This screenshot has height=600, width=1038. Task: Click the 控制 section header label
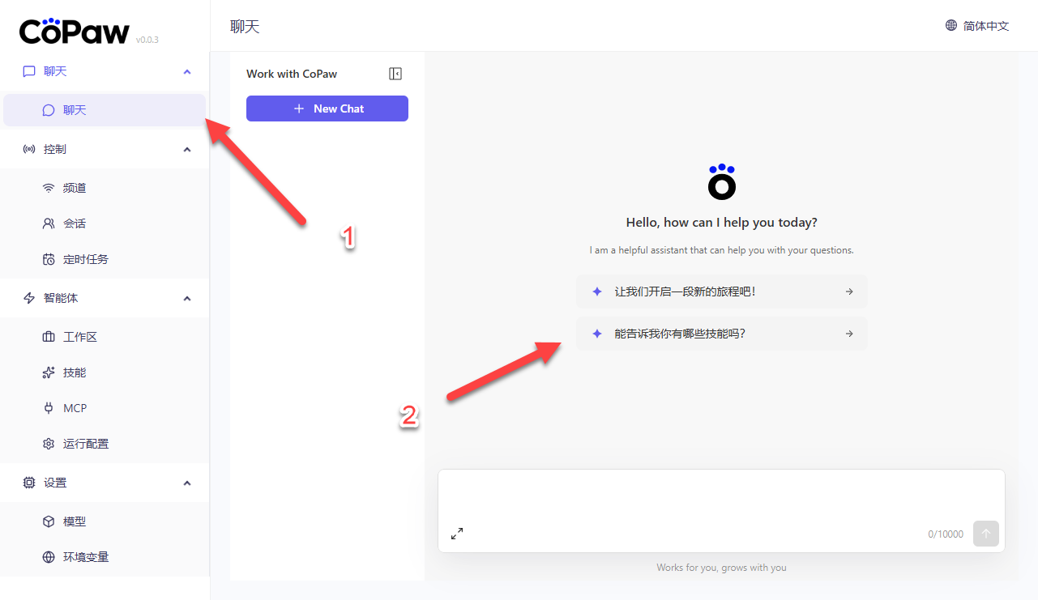55,149
